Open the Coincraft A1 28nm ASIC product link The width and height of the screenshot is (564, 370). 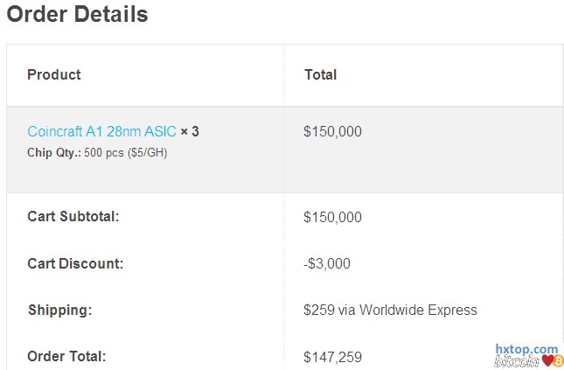tap(101, 132)
